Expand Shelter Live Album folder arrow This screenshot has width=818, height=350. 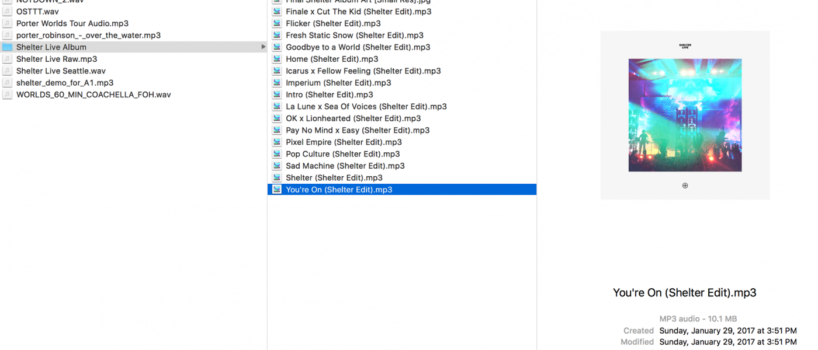tap(263, 47)
